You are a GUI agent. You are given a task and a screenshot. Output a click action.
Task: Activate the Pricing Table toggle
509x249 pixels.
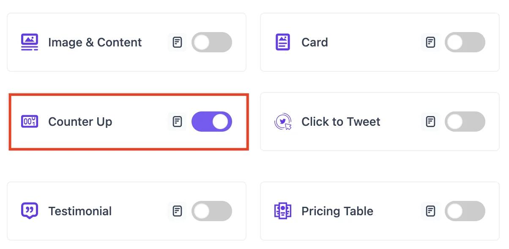(465, 211)
